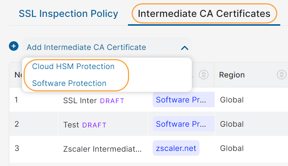Open the zscaler.net tag
Viewport: 288px width, 166px height.
click(176, 148)
